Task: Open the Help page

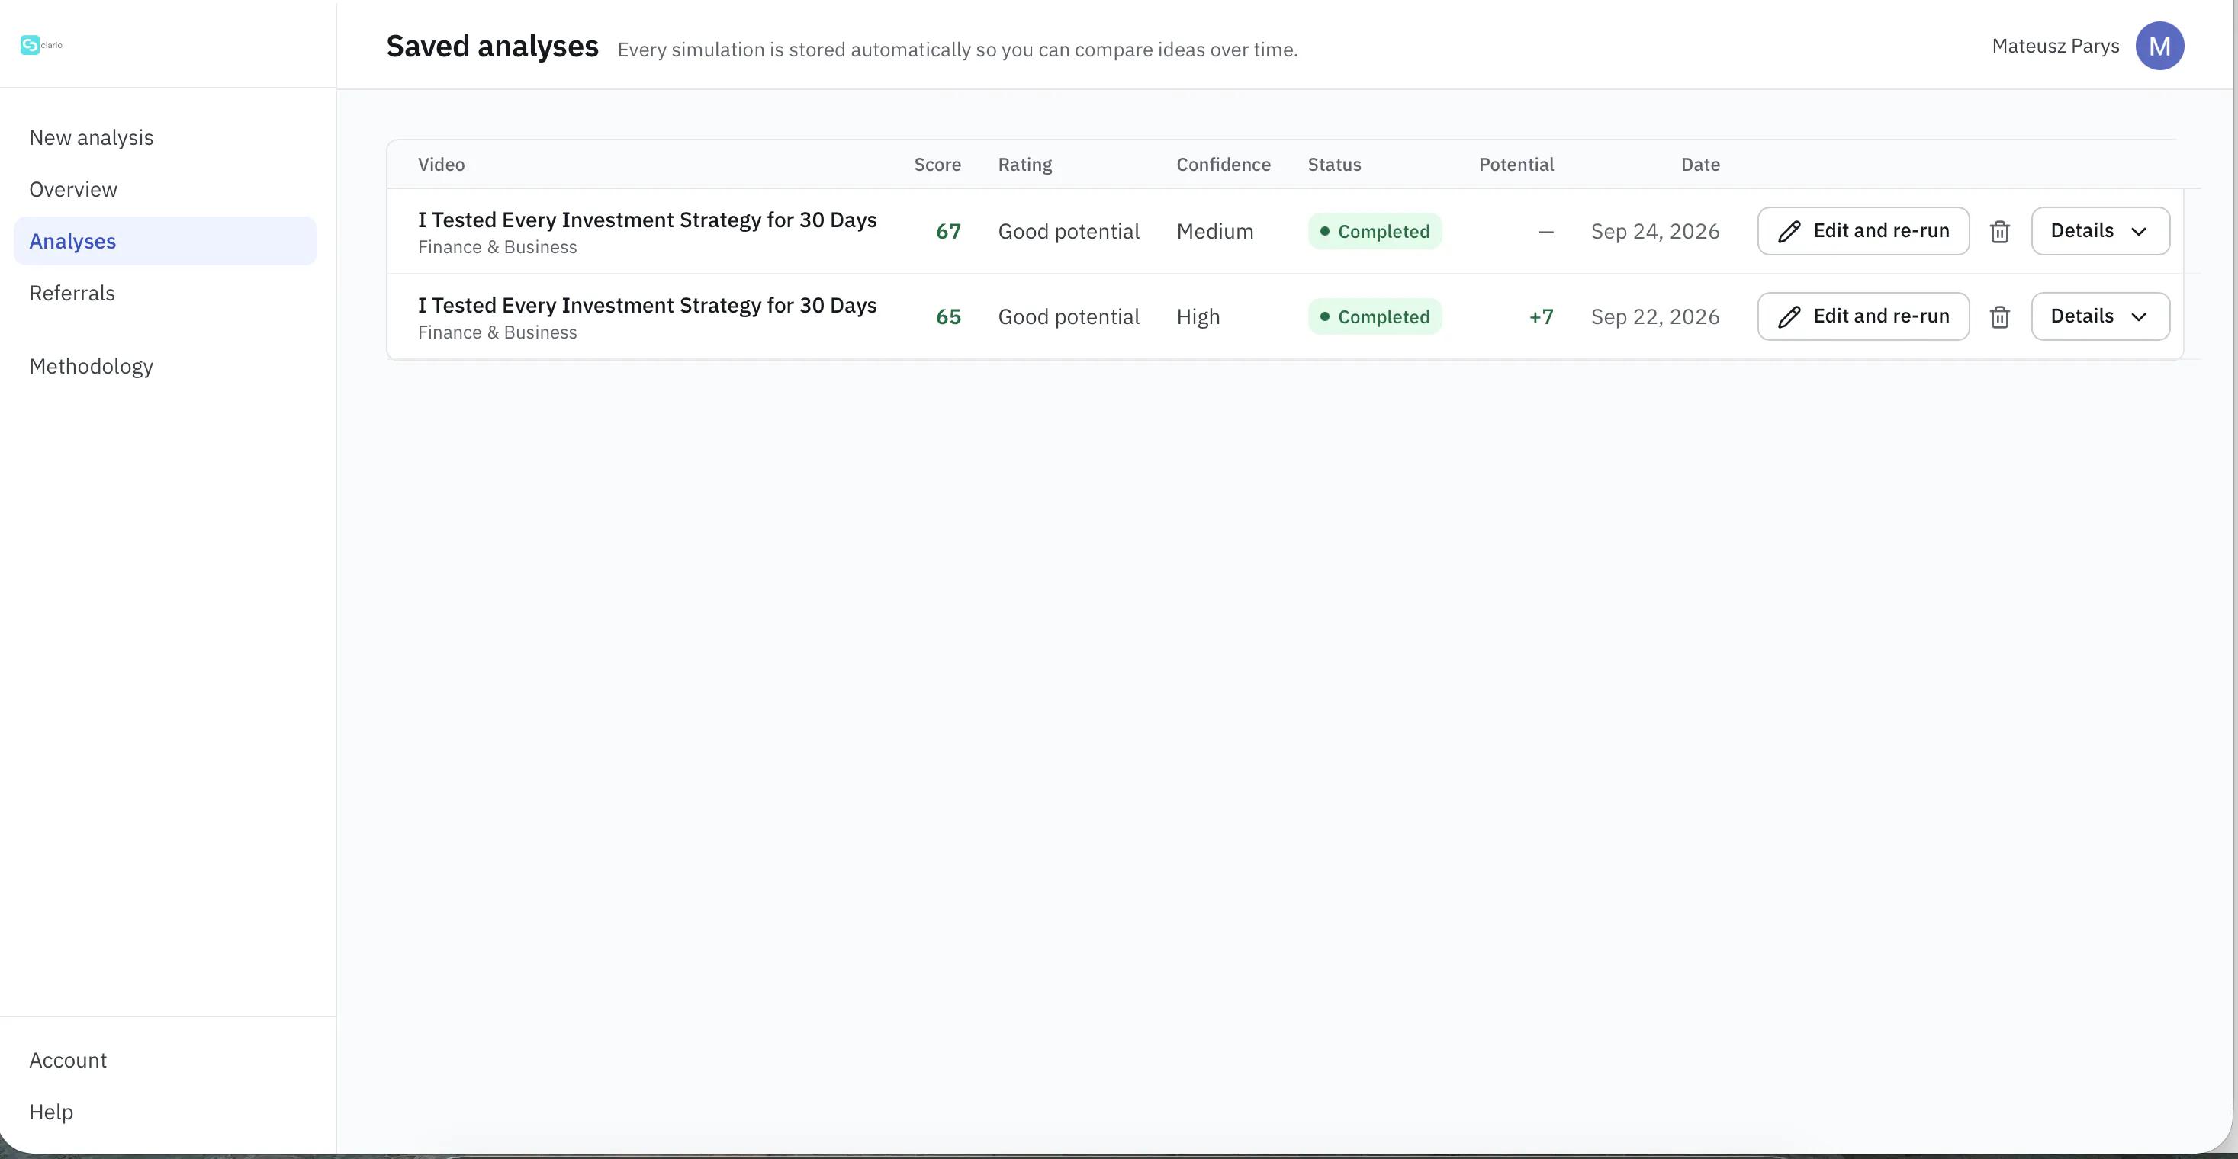Action: pyautogui.click(x=51, y=1112)
